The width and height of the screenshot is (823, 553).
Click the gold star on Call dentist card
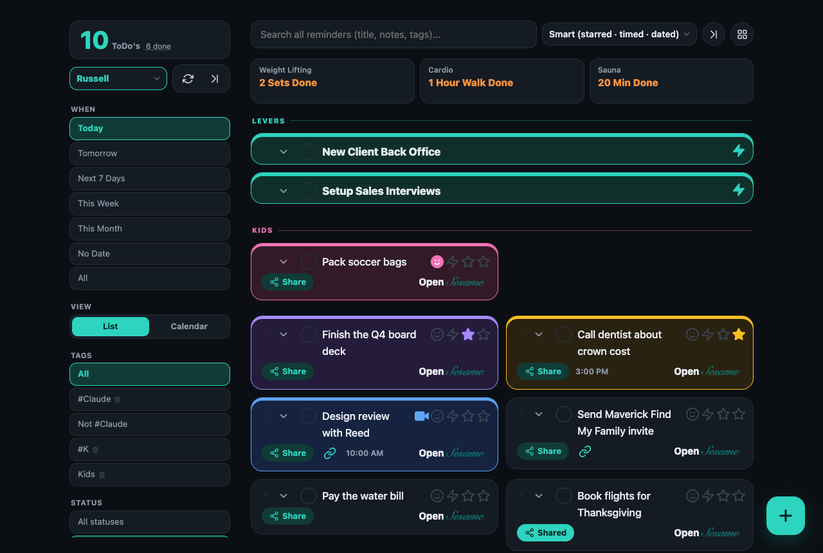[739, 334]
